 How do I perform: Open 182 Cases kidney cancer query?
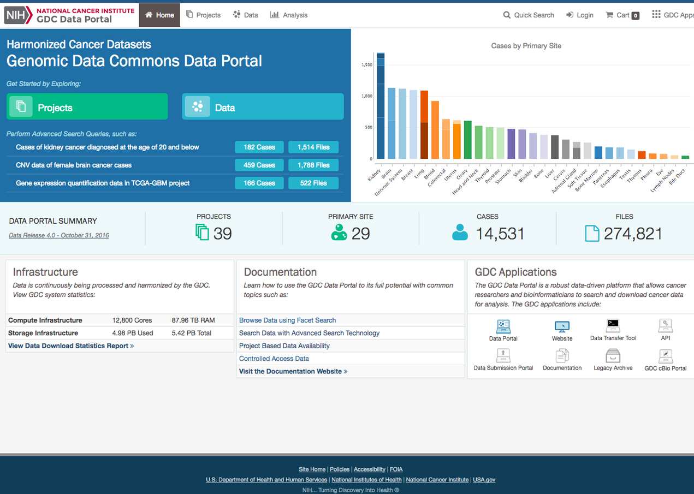coord(259,147)
